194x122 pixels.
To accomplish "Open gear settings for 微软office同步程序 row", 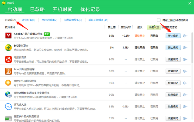I will click(x=185, y=83).
